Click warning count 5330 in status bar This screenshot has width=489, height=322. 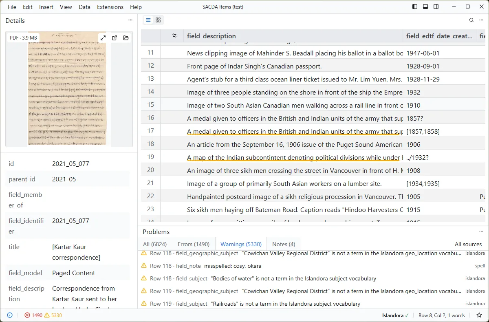pyautogui.click(x=53, y=315)
